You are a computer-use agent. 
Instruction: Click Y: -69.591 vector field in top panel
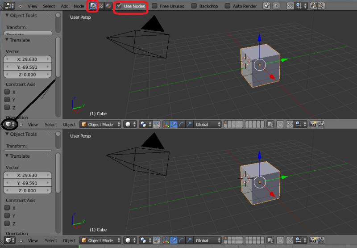[x=27, y=67]
